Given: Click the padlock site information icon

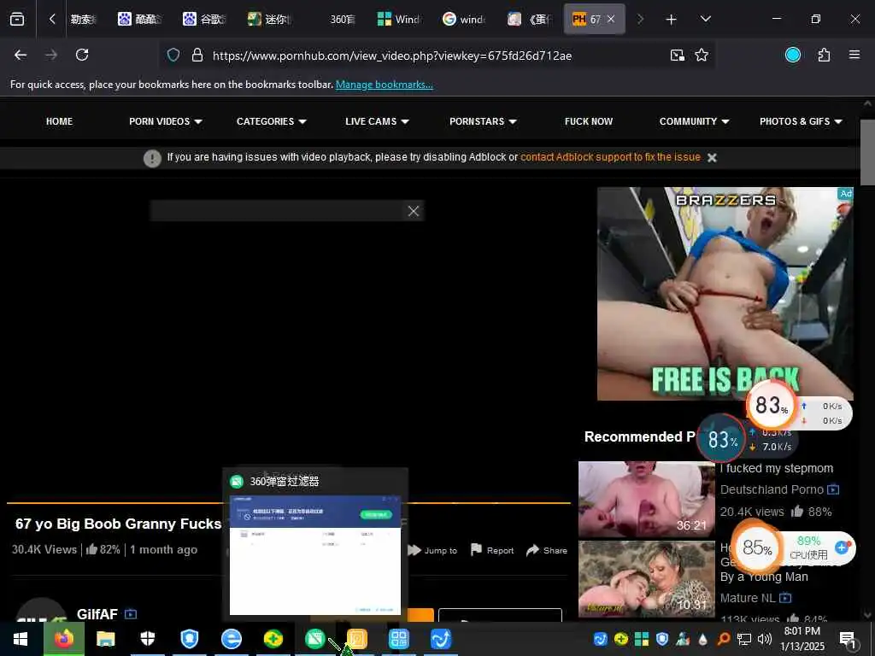Looking at the screenshot, I should [x=197, y=55].
